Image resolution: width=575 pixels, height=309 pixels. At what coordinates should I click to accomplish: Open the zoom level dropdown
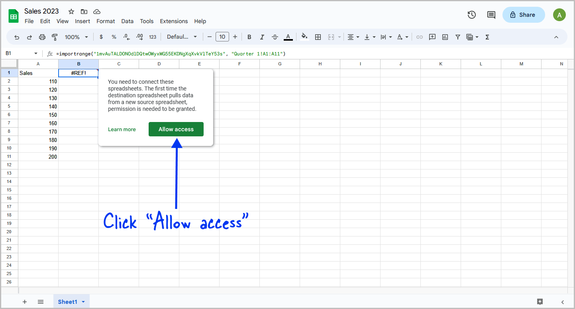pyautogui.click(x=76, y=37)
